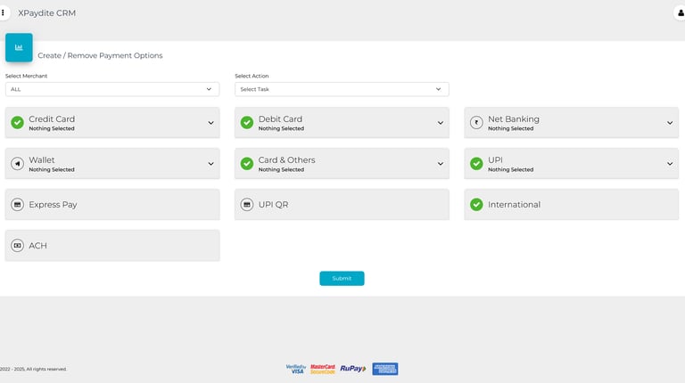Click the Select Merchant field label
This screenshot has height=383, width=685.
(26, 76)
